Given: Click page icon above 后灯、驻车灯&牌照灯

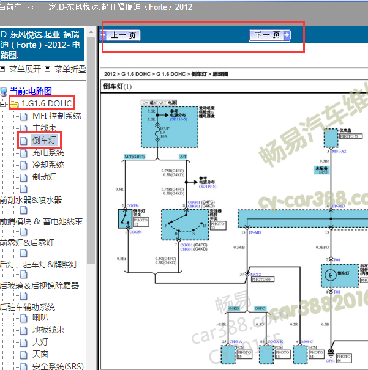Looking at the screenshot, I should pyautogui.click(x=24, y=253).
